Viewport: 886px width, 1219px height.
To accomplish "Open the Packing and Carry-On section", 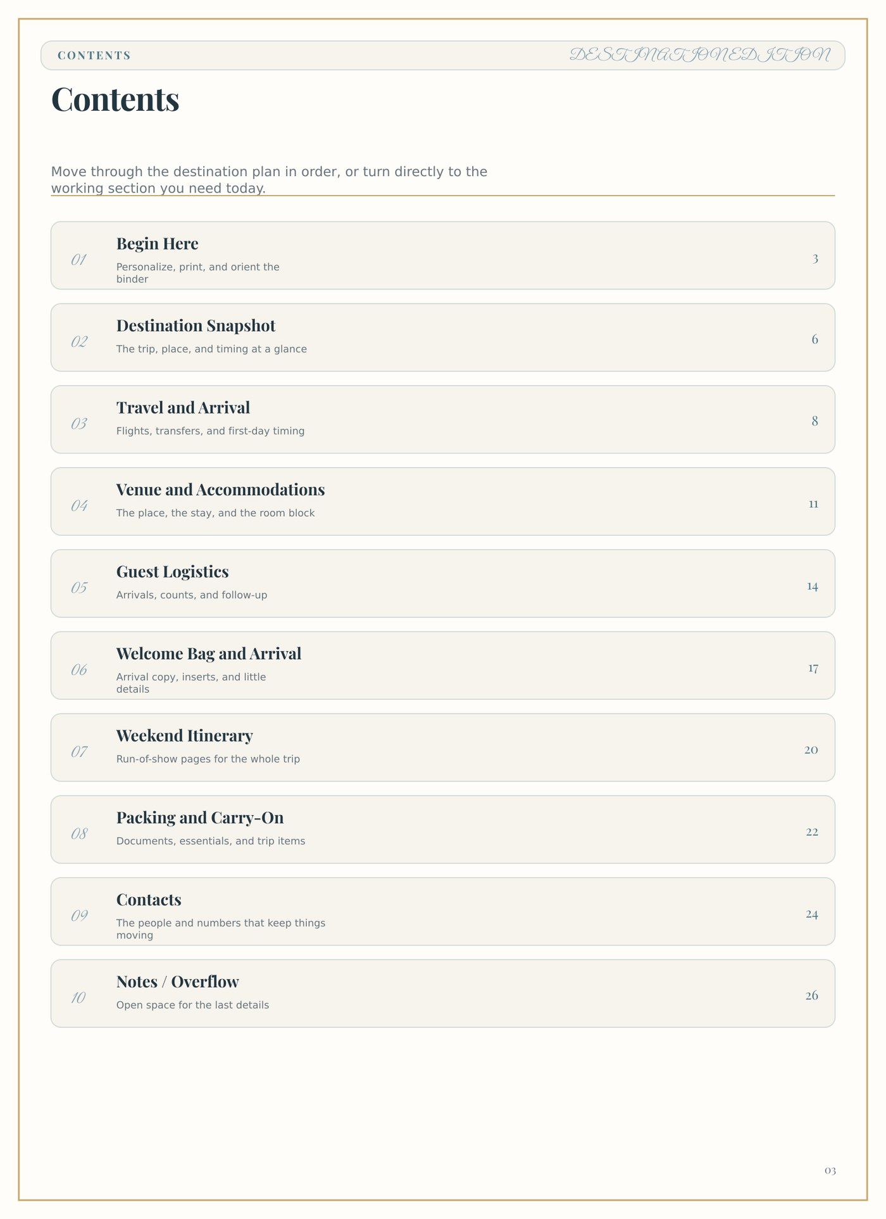I will (x=442, y=830).
